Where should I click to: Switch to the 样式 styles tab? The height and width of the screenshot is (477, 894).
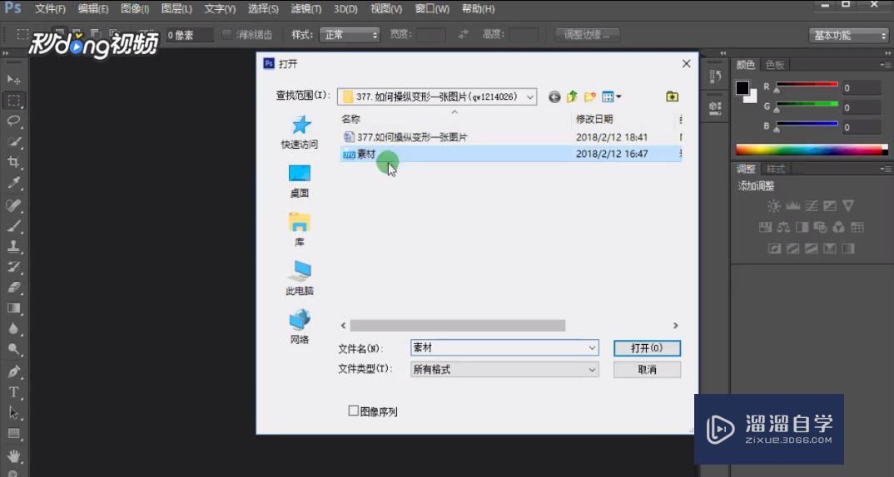point(776,169)
